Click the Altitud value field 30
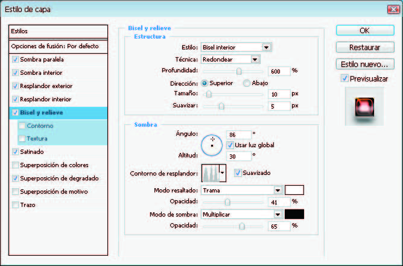 tap(238, 156)
